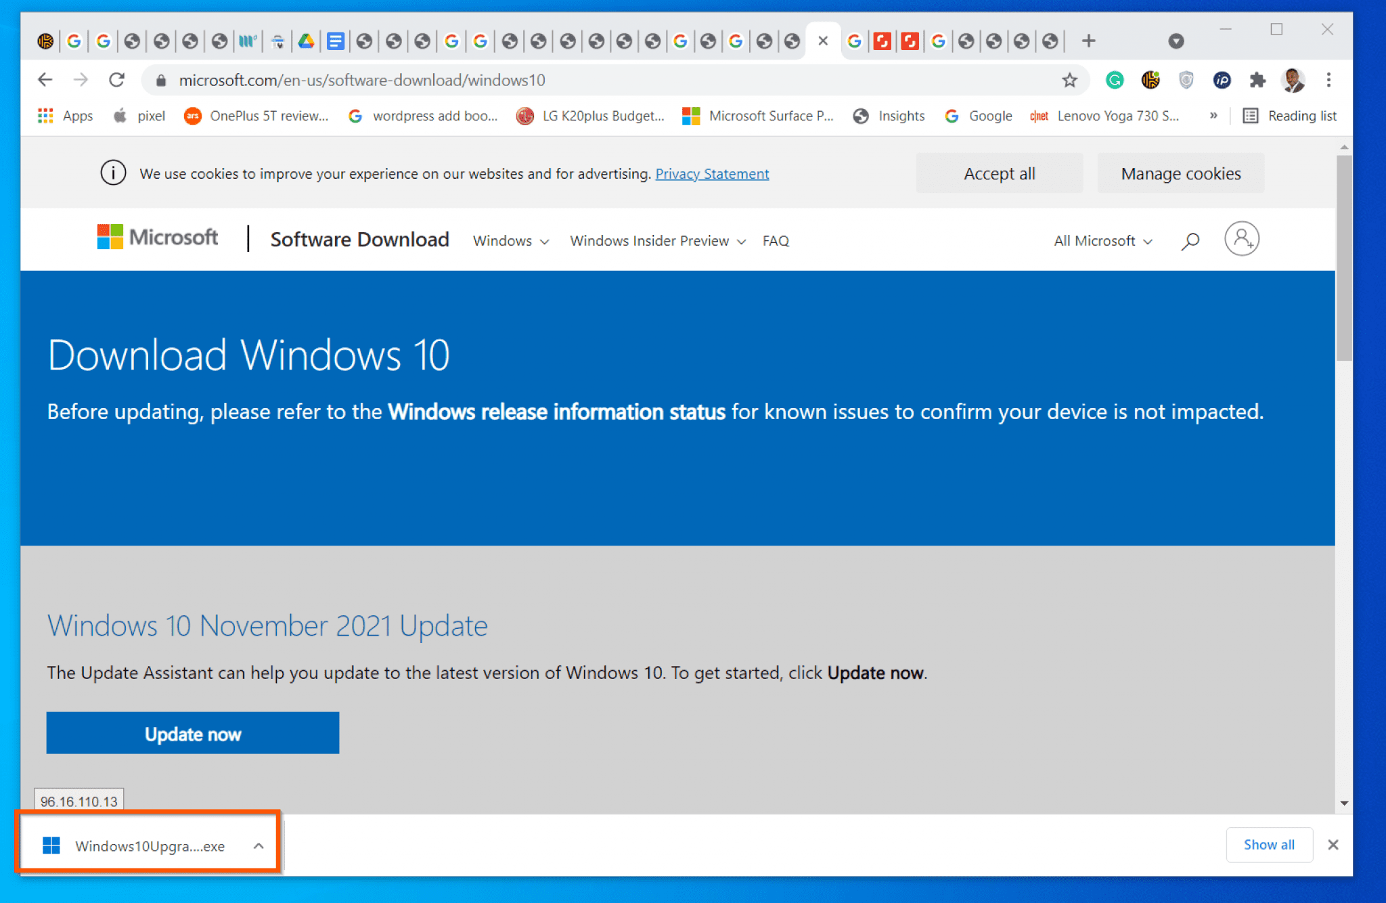Click the Update now button
1386x903 pixels.
[193, 733]
